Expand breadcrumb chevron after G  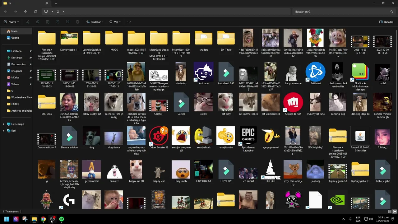click(63, 12)
